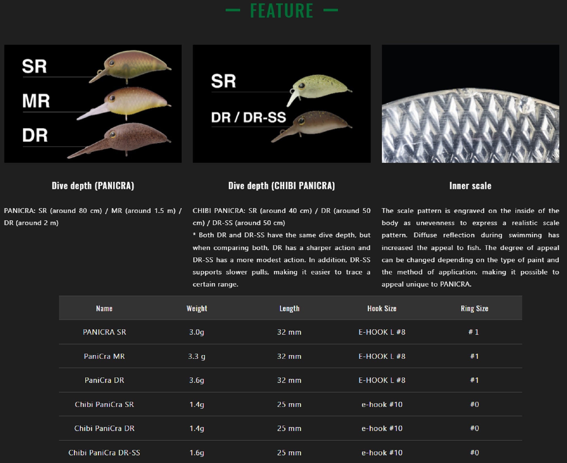
Task: Select the PaniCra DR row name
Action: tap(104, 380)
